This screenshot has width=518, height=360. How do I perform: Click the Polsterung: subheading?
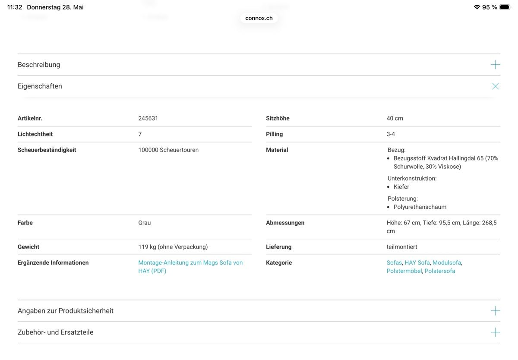[403, 199]
